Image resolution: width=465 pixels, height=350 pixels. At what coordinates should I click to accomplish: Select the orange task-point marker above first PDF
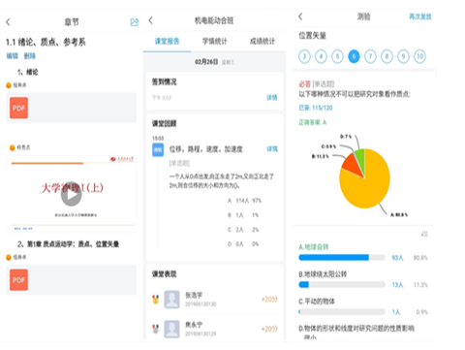pyautogui.click(x=9, y=85)
